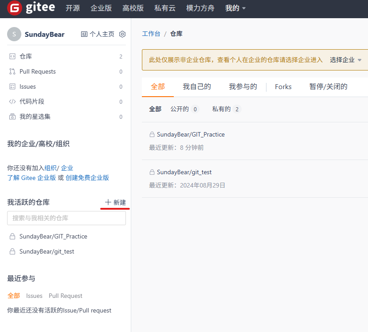The image size is (368, 332).
Task: Select the orange 全部 repository tab
Action: [x=158, y=86]
